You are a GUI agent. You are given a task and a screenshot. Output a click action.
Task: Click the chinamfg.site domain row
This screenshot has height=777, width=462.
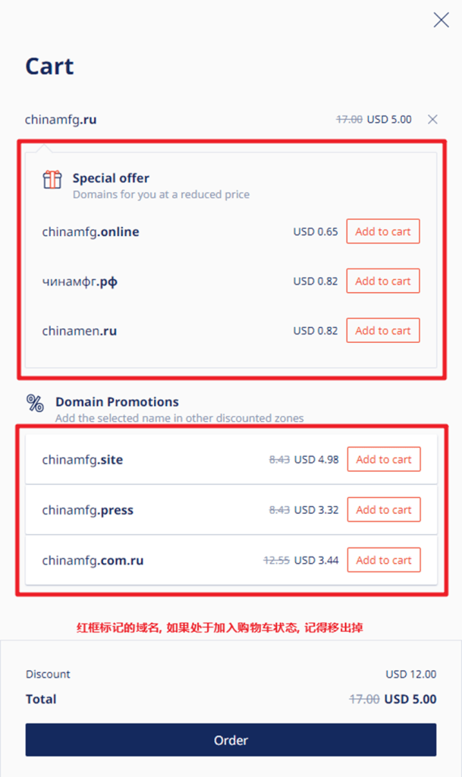tap(231, 459)
